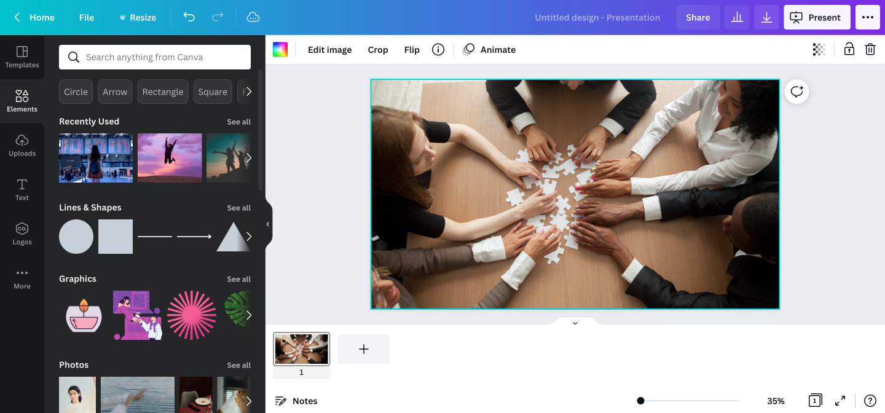Open the Resize menu
The width and height of the screenshot is (885, 413).
coord(137,17)
